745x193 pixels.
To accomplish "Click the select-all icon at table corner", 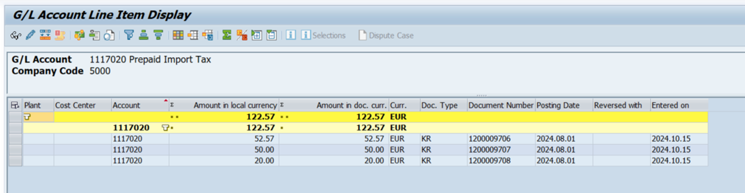I will tap(15, 105).
